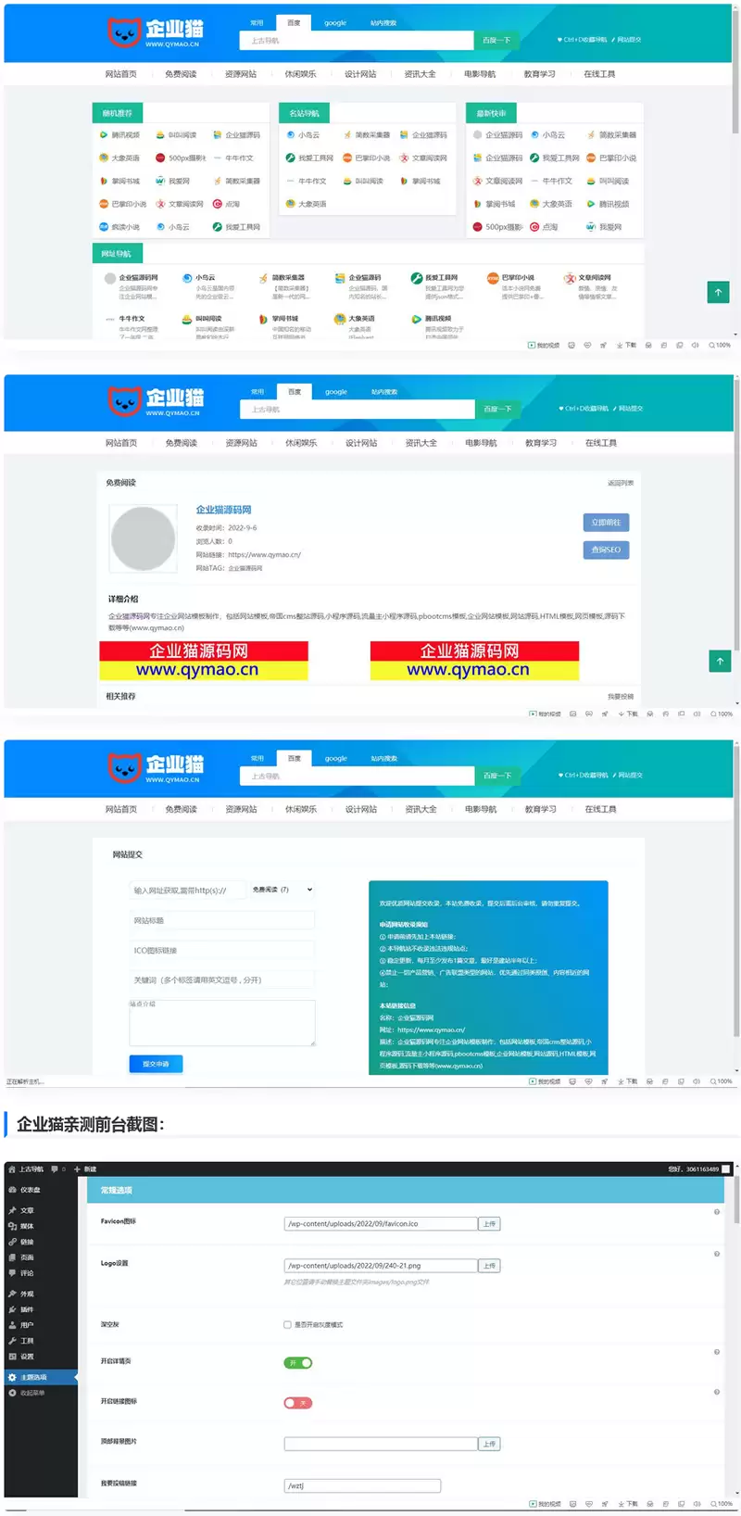This screenshot has height=1516, width=741.
Task: Open 评论 comments icon in admin sidebar
Action: [x=12, y=1273]
